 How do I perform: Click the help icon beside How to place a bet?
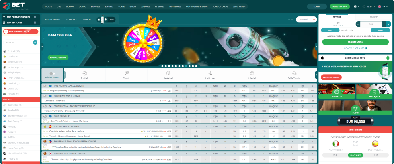pos(366,48)
